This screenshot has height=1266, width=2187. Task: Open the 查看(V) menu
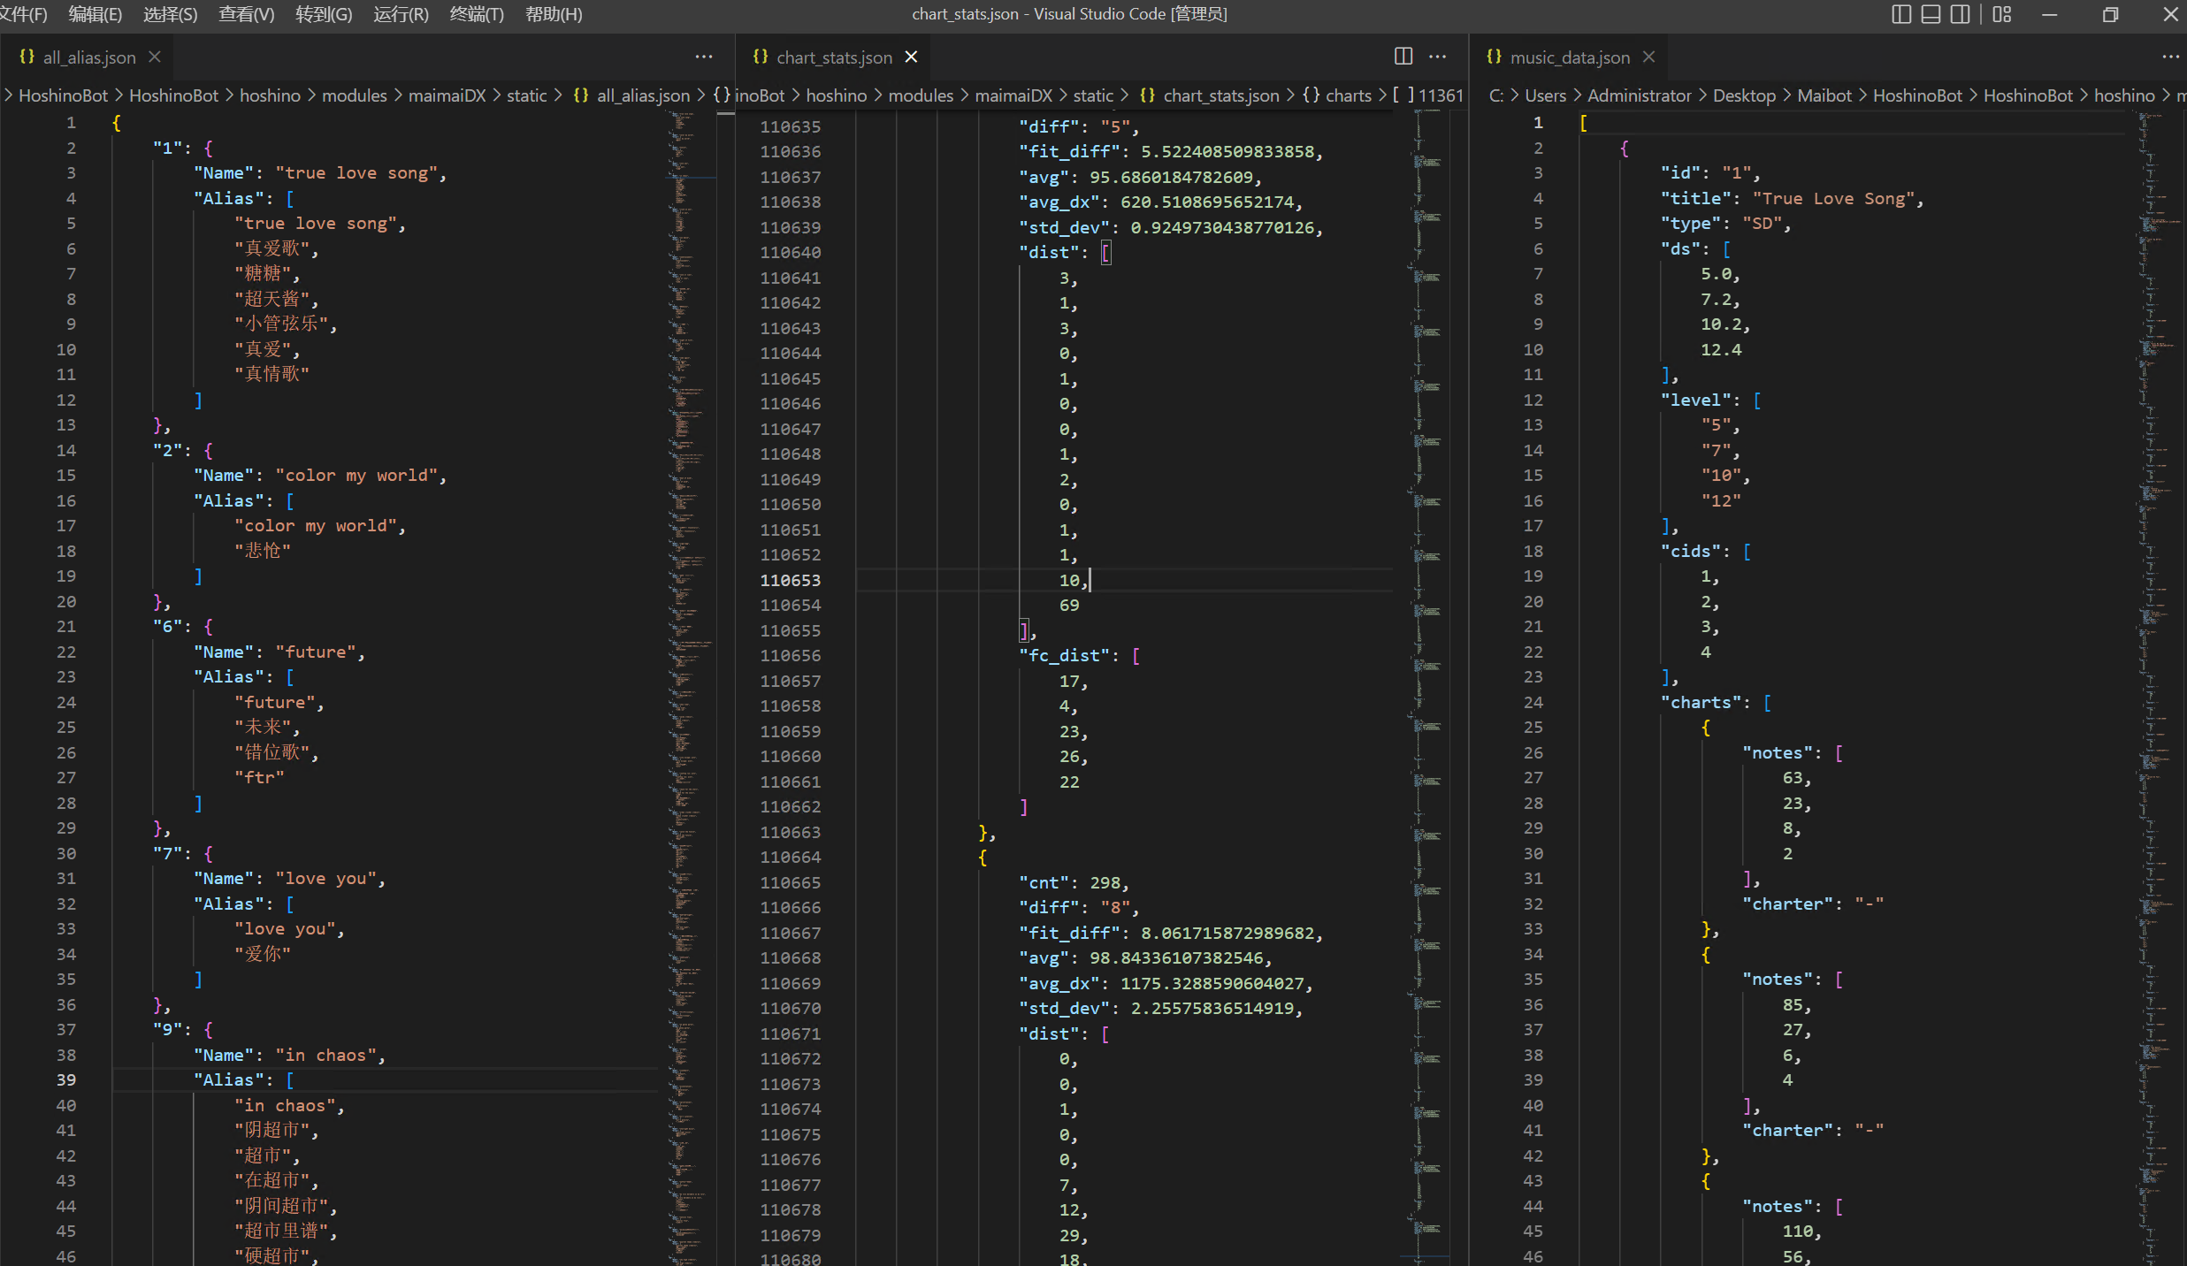pyautogui.click(x=247, y=14)
